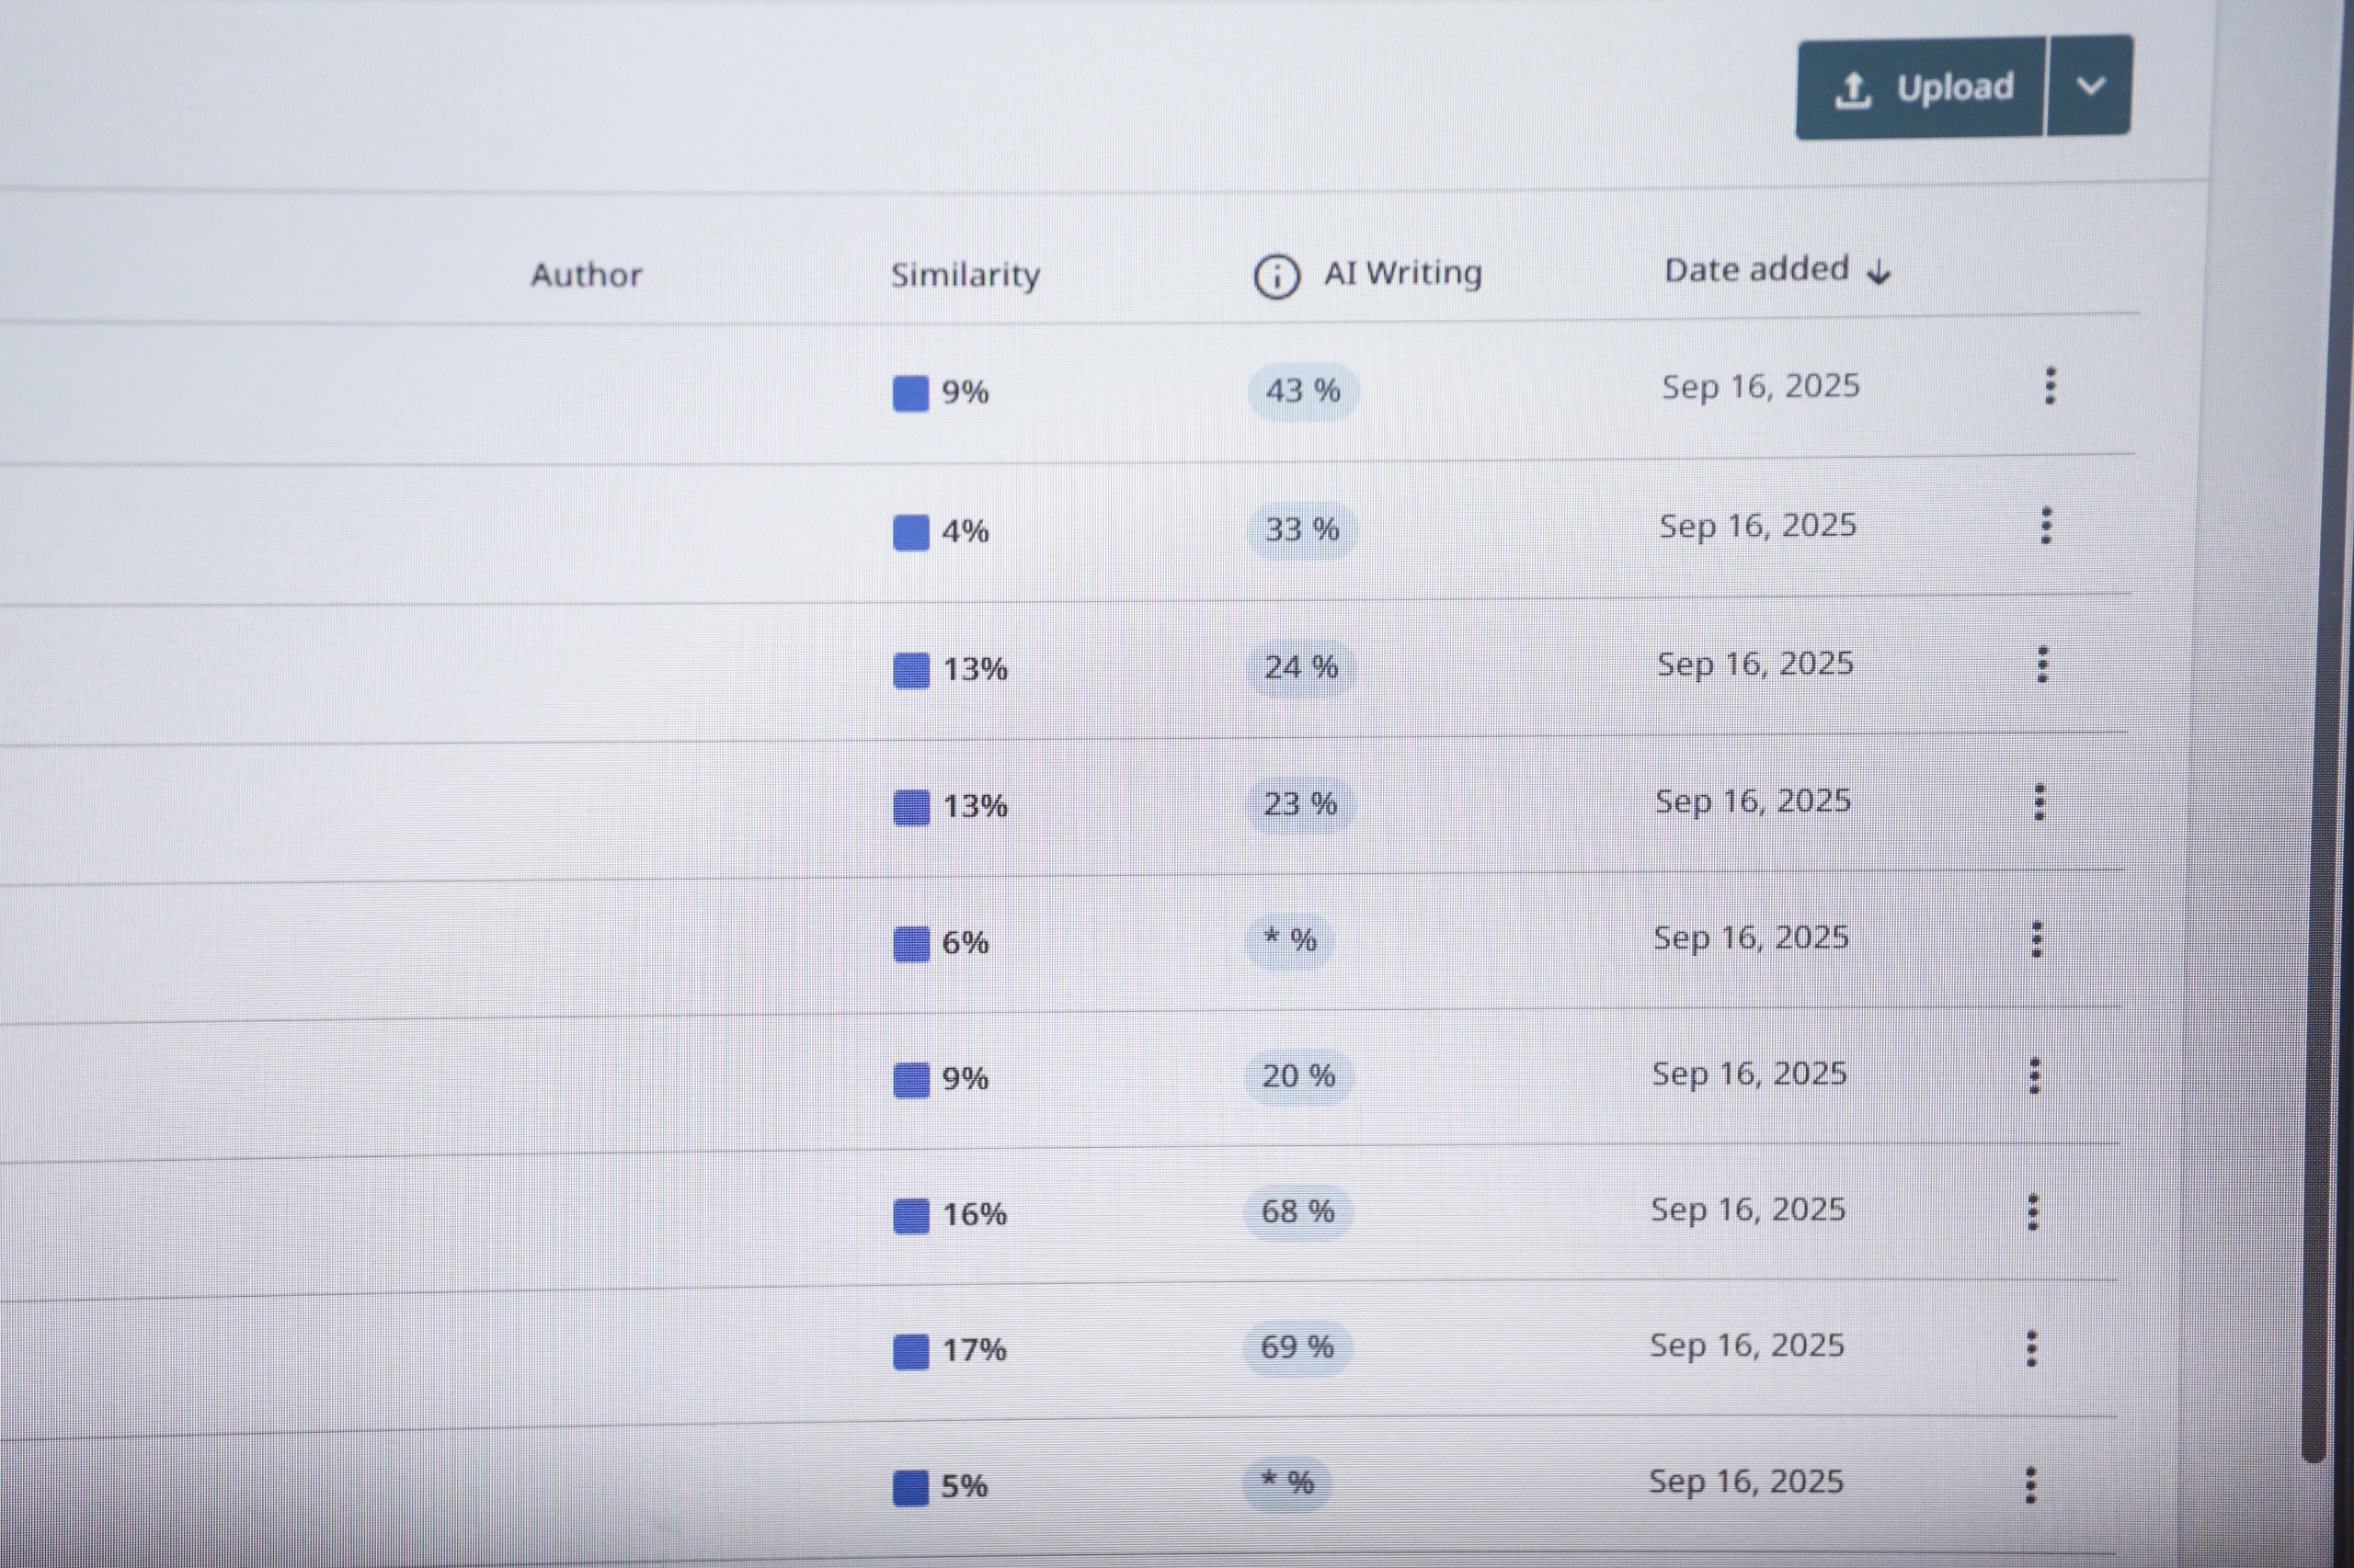Screen dimensions: 2354x1568
Task: Open the kebab menu for the 24 % AI Writing row
Action: 2043,664
